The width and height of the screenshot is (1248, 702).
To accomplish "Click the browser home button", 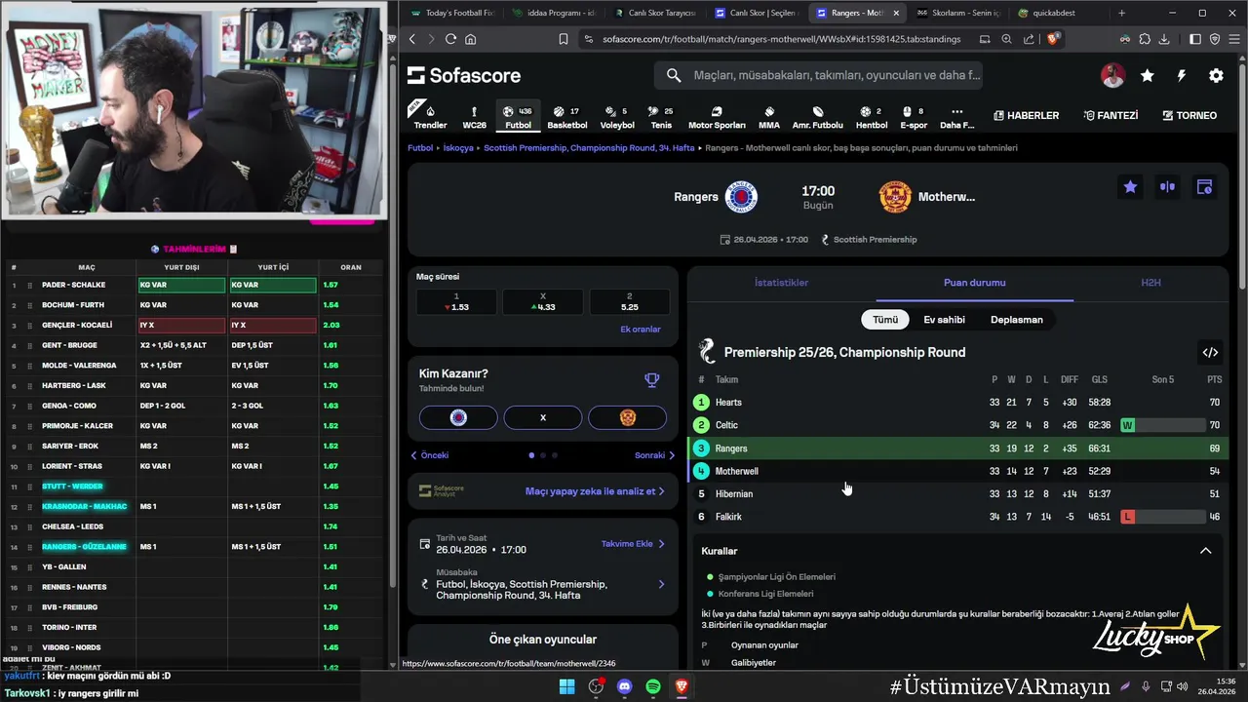I will click(471, 39).
